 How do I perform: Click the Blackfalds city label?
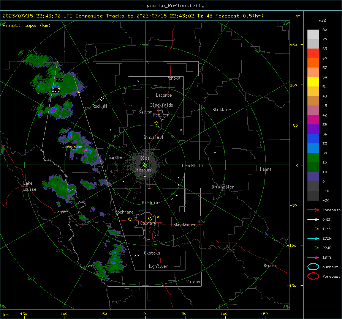[161, 105]
